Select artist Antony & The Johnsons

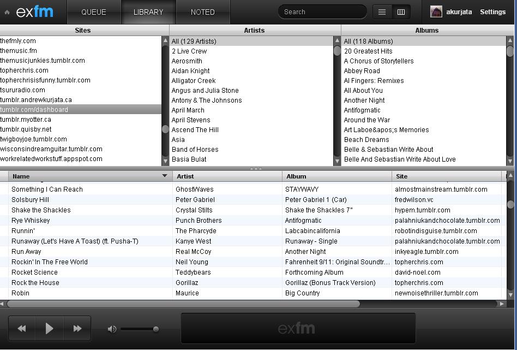[251, 100]
